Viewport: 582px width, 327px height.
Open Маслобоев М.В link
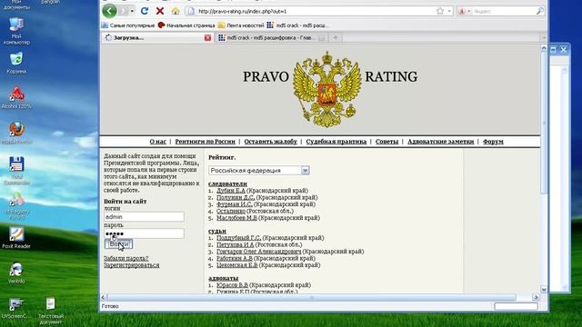[236, 218]
